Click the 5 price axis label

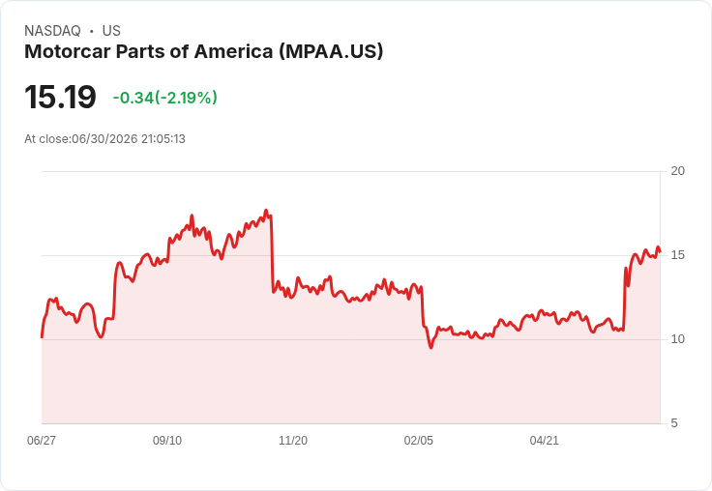coord(674,423)
